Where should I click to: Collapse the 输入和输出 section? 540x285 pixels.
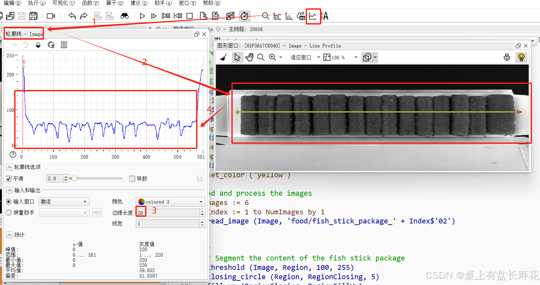pos(9,190)
